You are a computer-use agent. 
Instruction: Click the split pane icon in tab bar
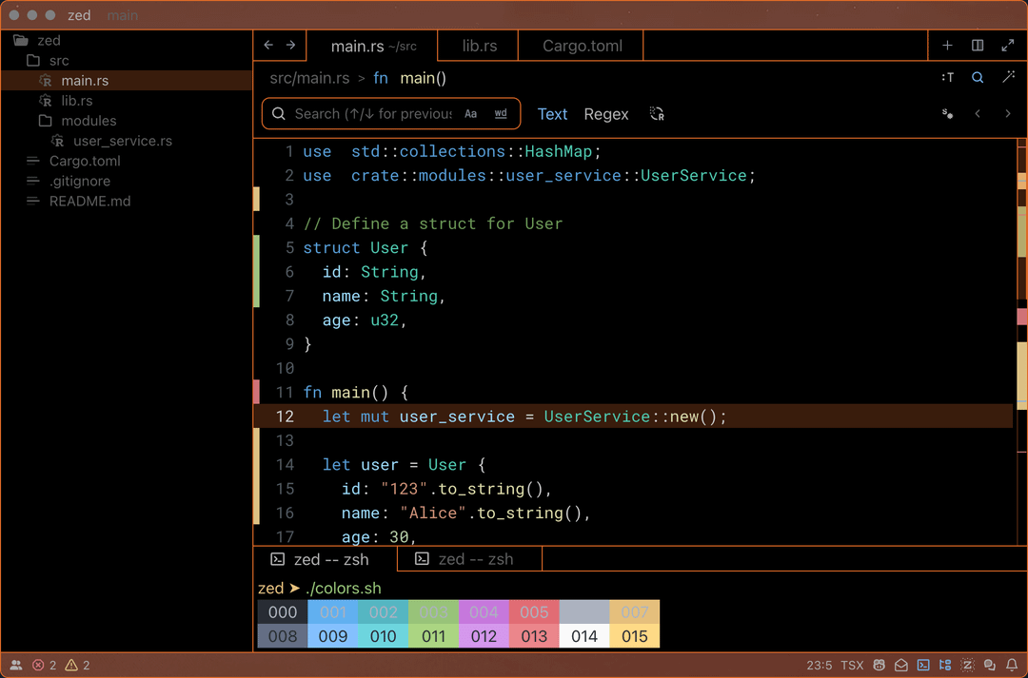coord(978,46)
